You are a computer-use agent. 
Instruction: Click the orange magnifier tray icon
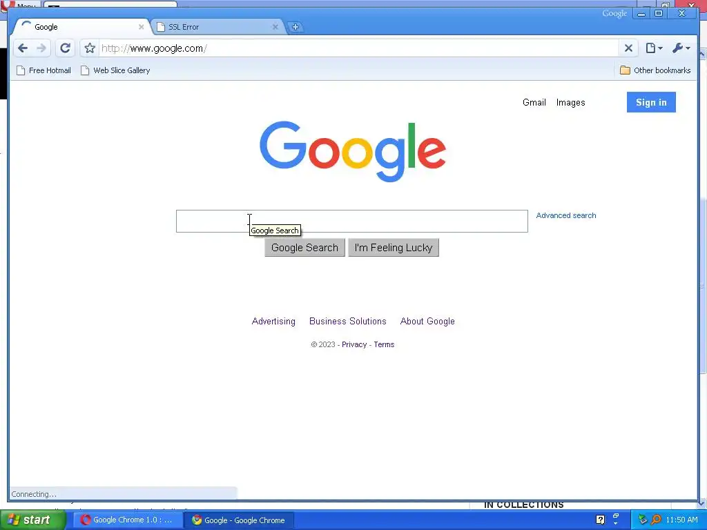point(656,520)
